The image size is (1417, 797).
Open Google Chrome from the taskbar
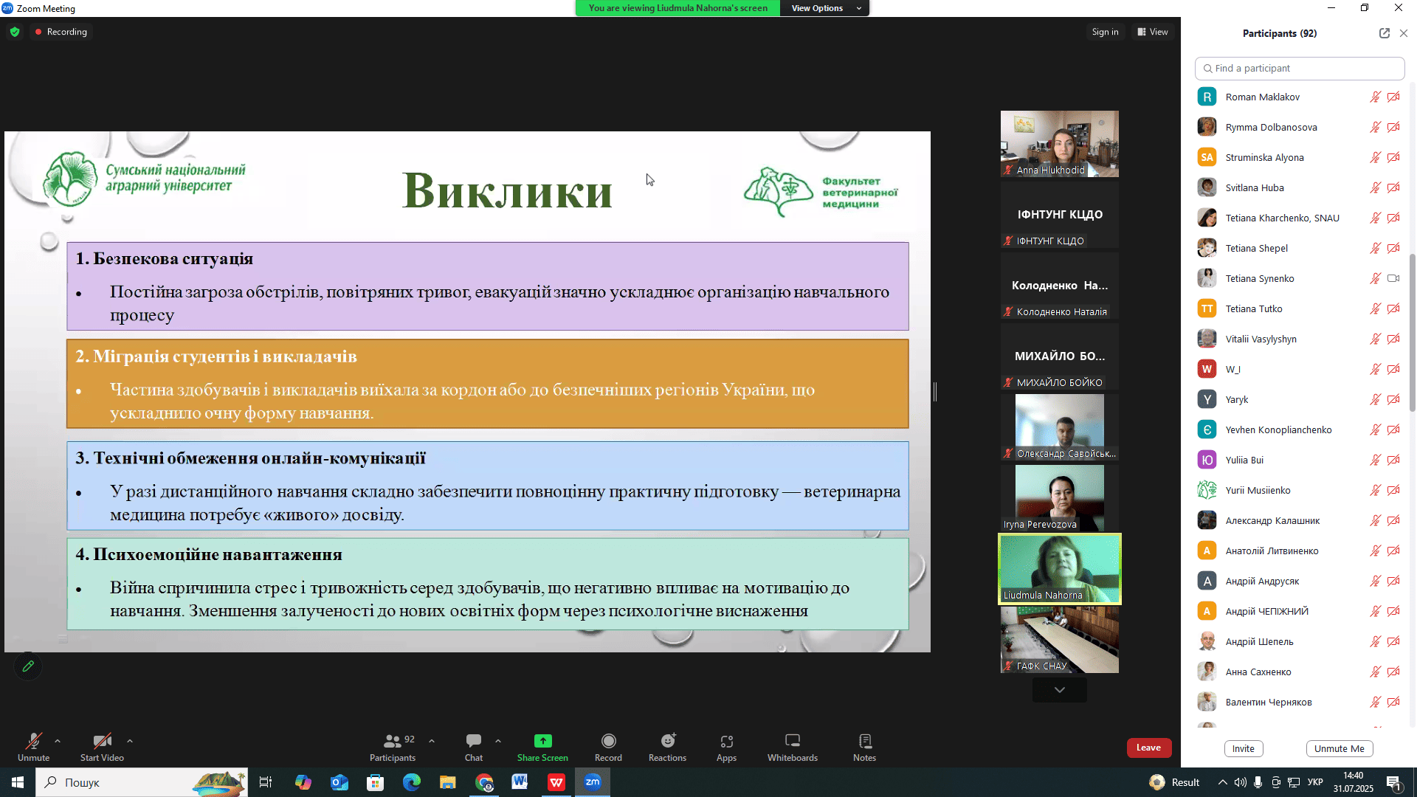(484, 782)
